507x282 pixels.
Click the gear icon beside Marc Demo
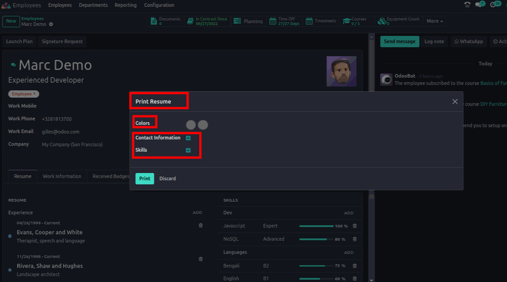point(51,24)
